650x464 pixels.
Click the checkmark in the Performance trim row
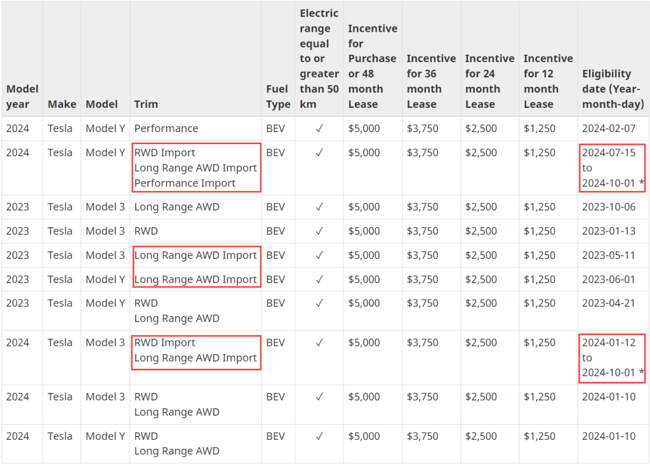[319, 128]
